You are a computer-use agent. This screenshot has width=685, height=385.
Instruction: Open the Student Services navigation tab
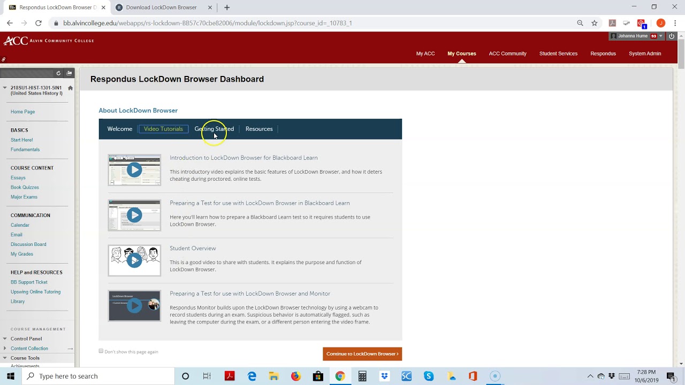click(558, 53)
